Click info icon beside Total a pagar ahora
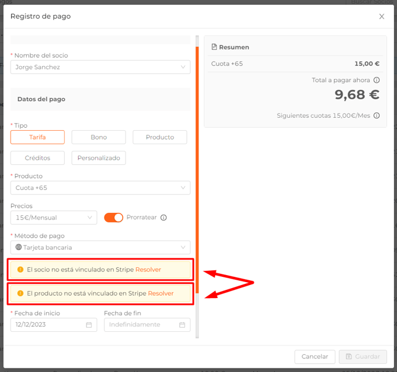 pos(377,80)
